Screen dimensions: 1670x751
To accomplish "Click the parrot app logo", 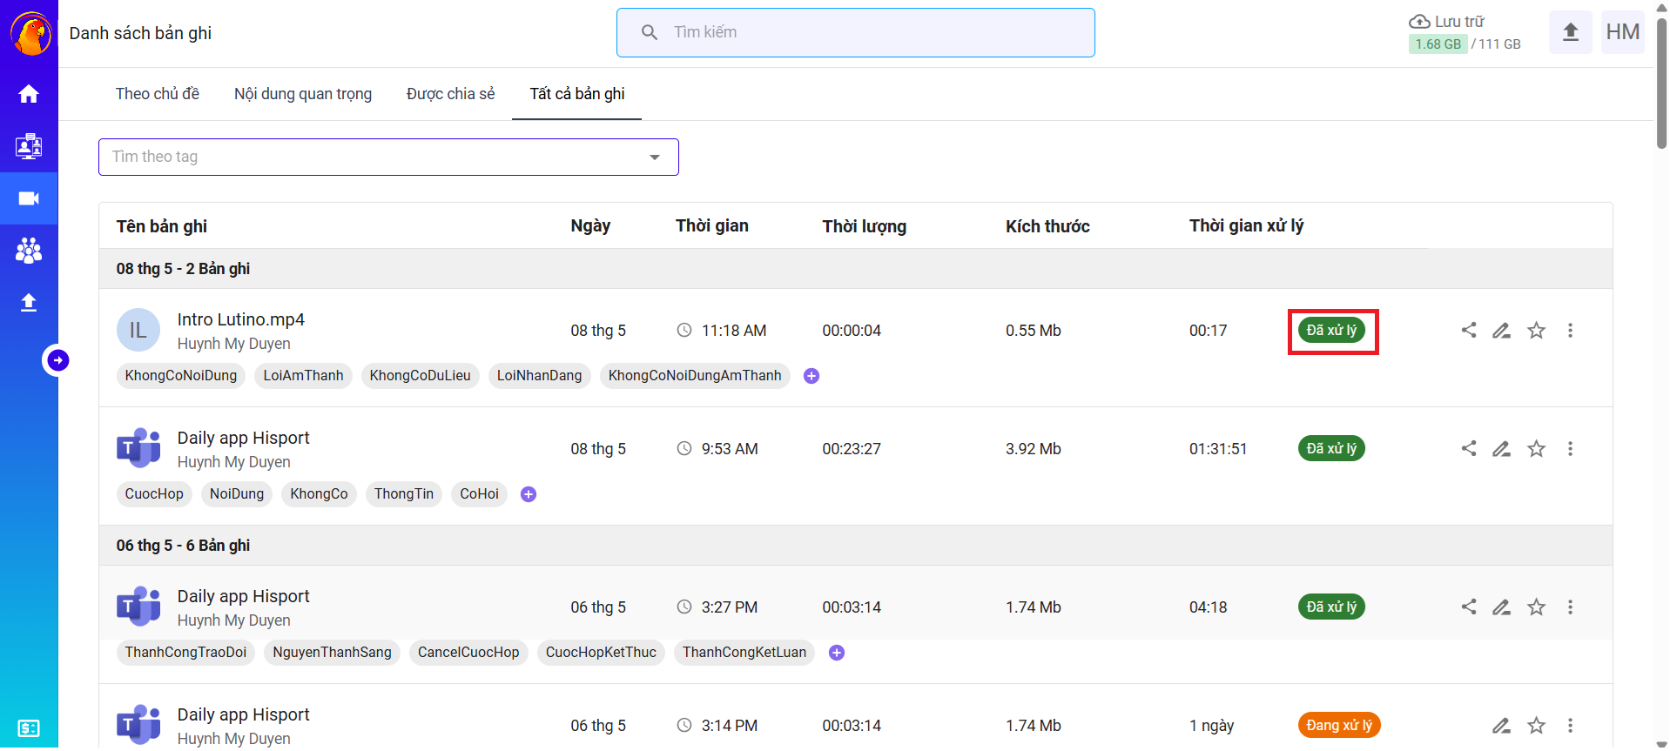I will 30,33.
